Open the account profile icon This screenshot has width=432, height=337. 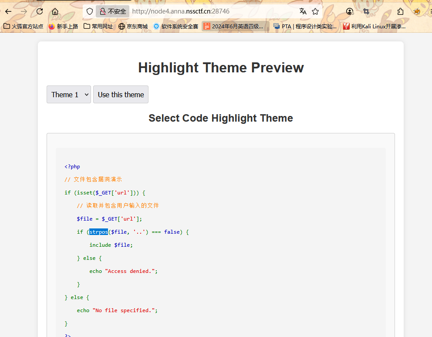point(350,11)
